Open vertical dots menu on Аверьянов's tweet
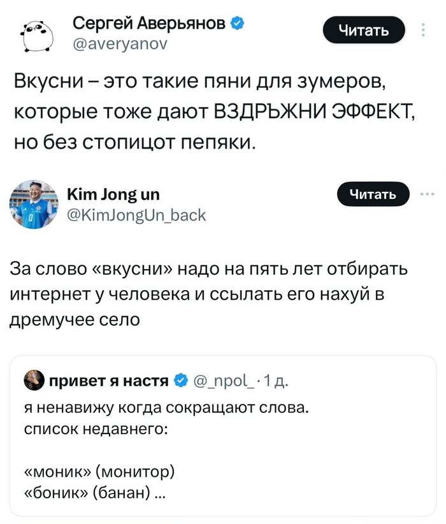 point(424,31)
